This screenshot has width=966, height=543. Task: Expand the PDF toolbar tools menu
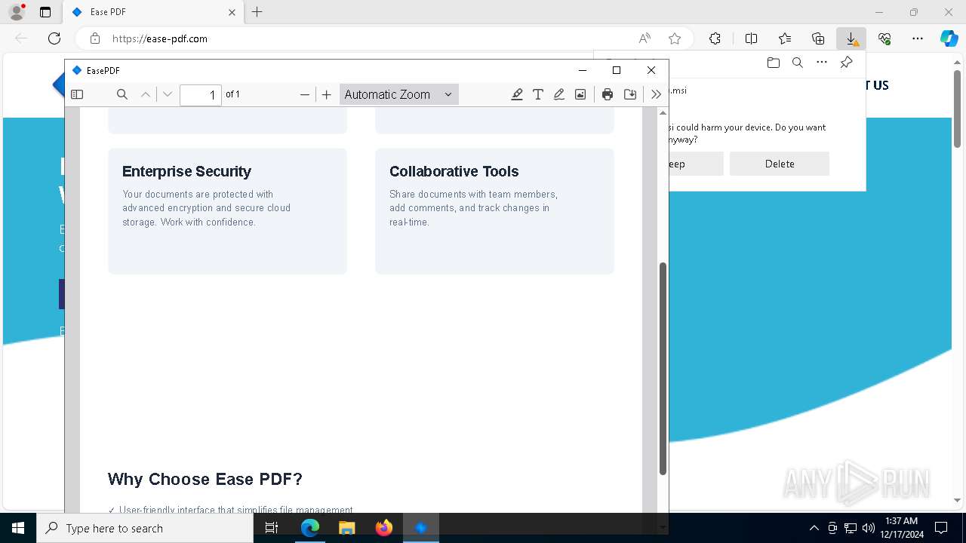coord(656,94)
